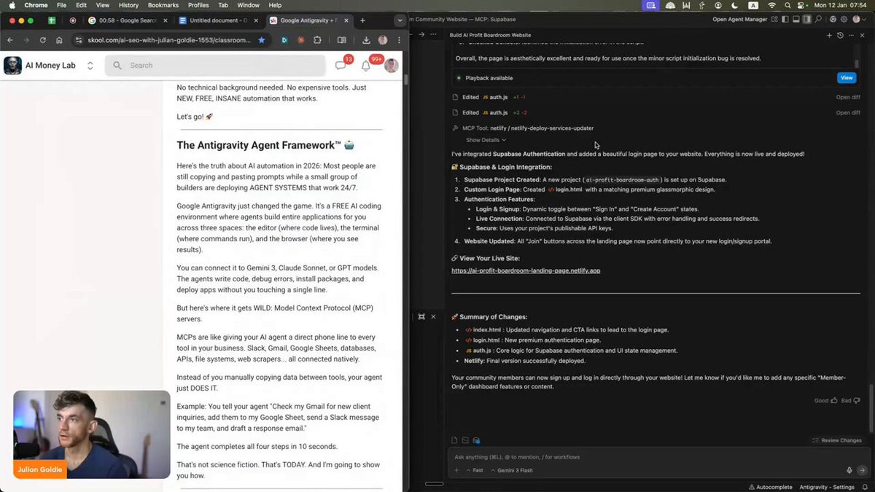Viewport: 875px width, 492px height.
Task: Open Chrome downloads icon
Action: pos(366,40)
